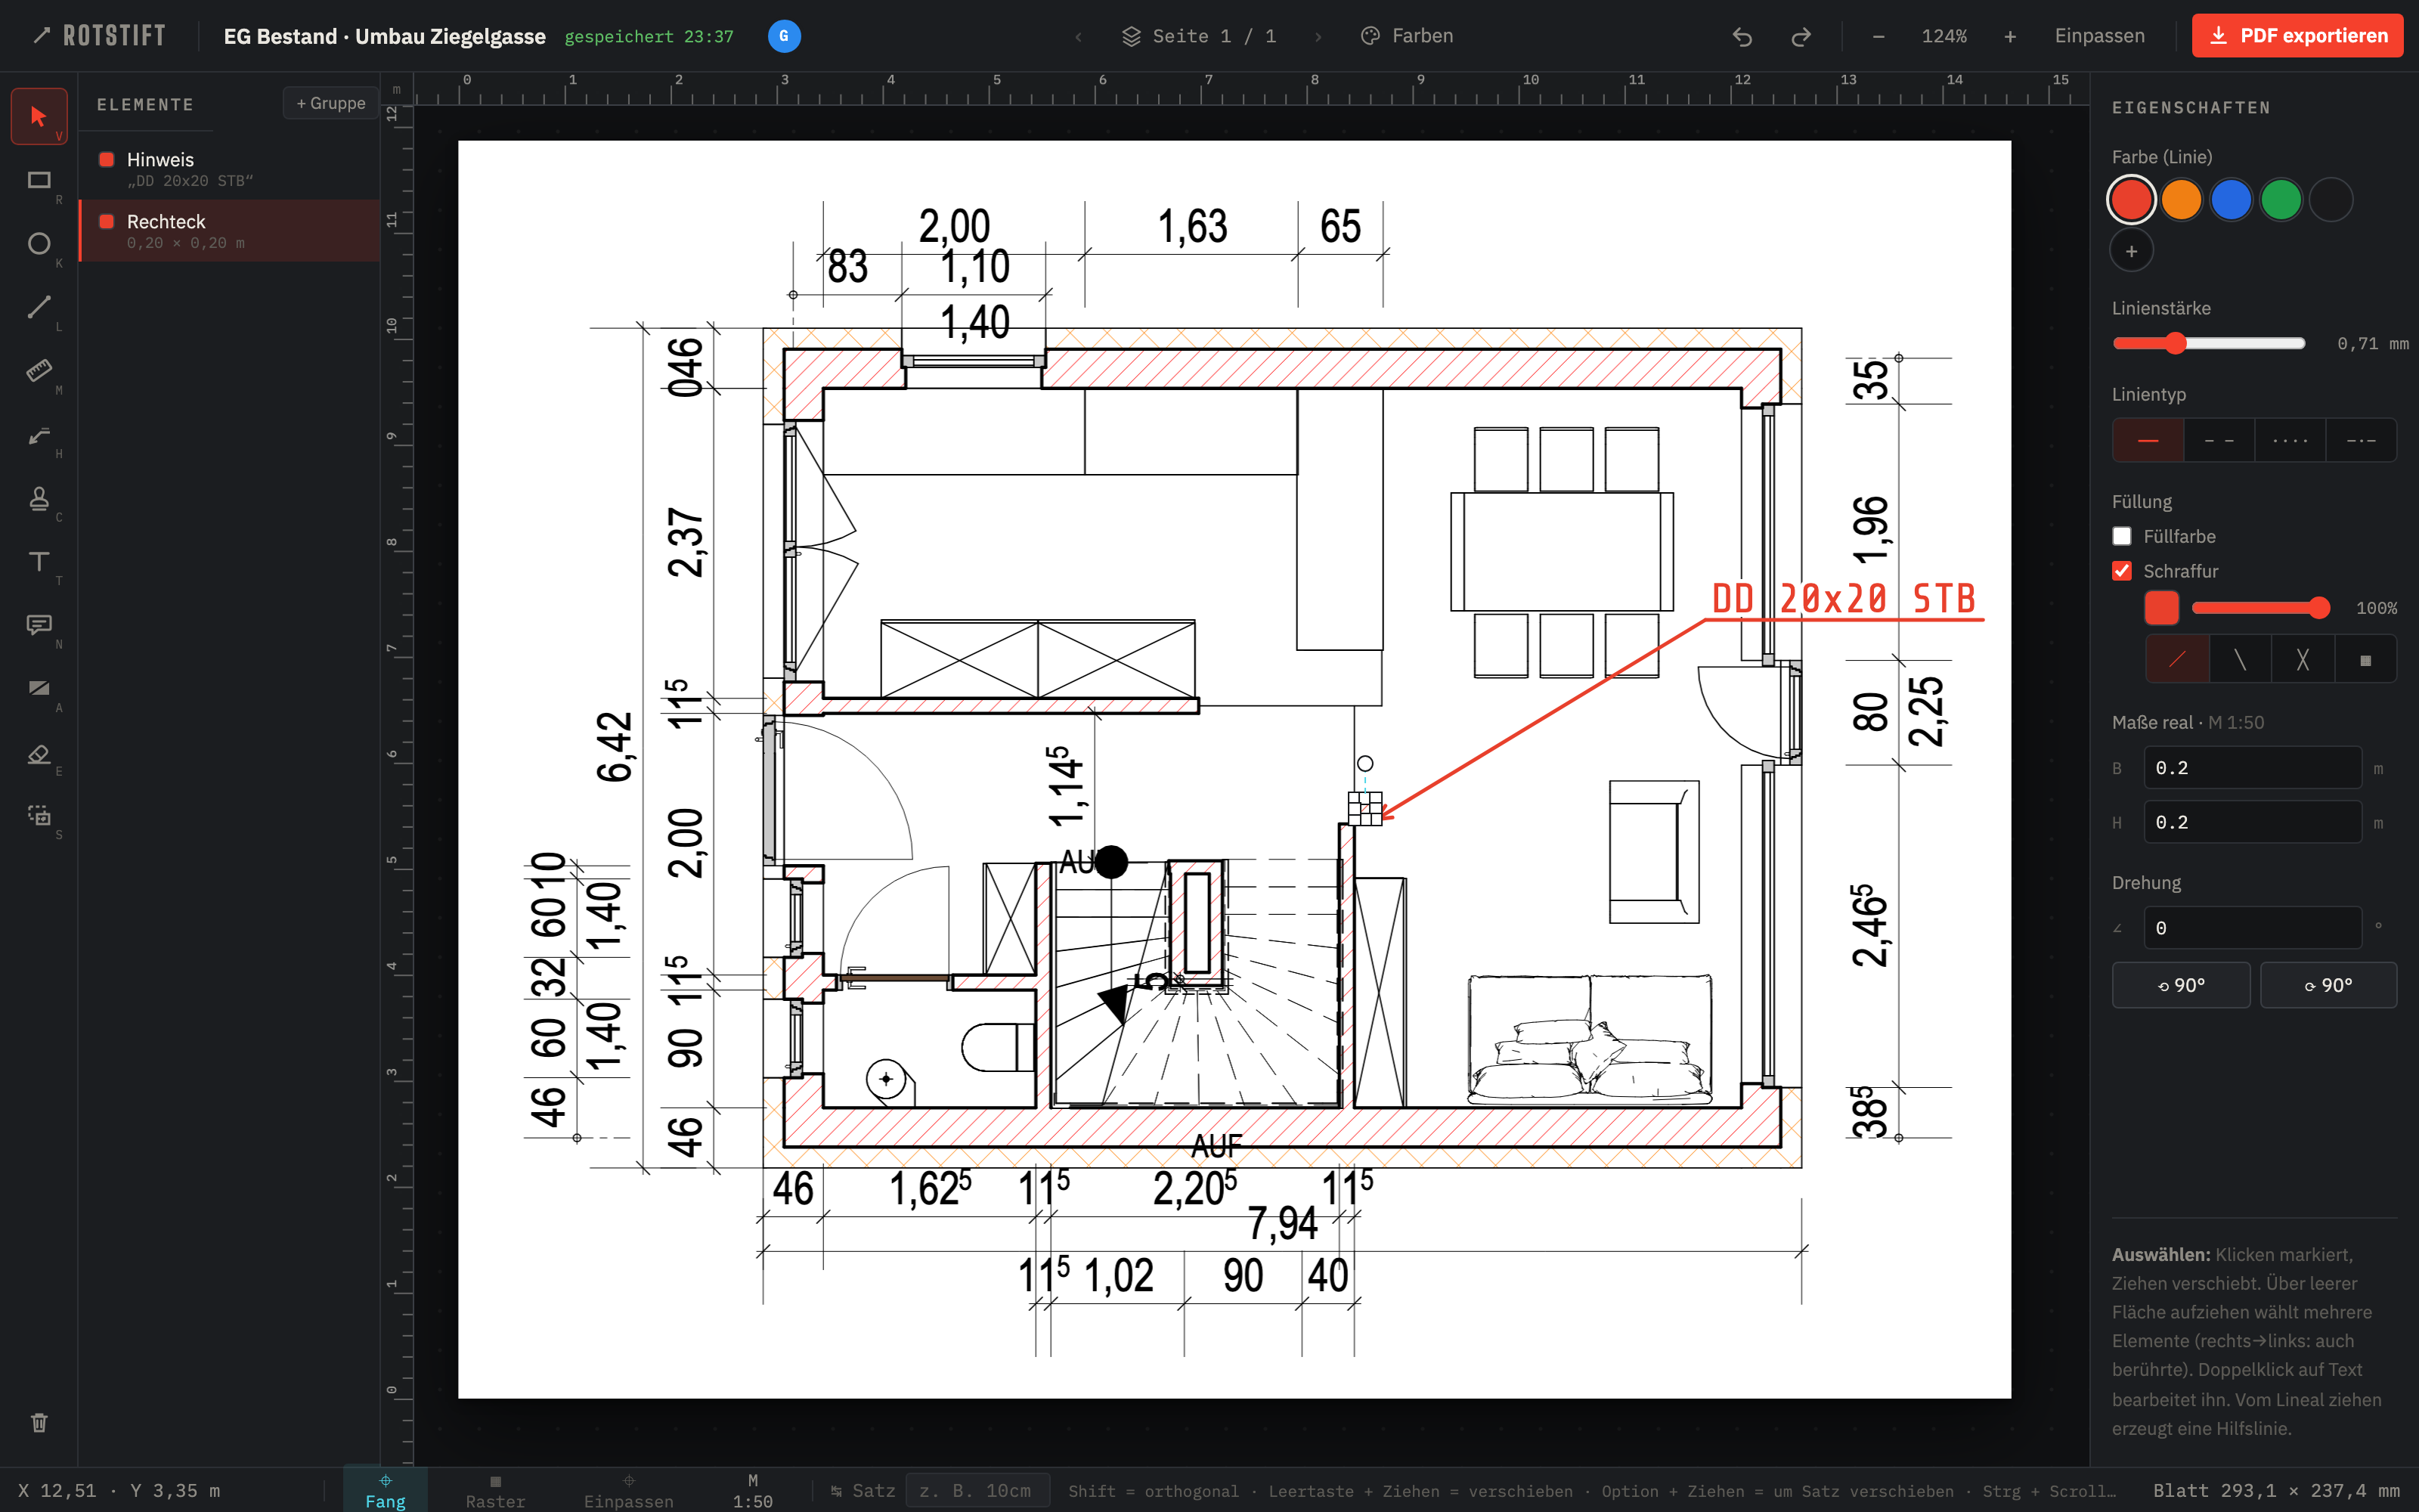Zoom out with the minus button
2419x1512 pixels.
click(x=1879, y=36)
